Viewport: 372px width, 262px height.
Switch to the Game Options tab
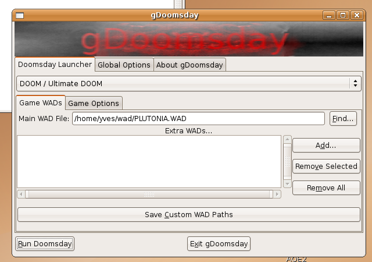tap(94, 104)
